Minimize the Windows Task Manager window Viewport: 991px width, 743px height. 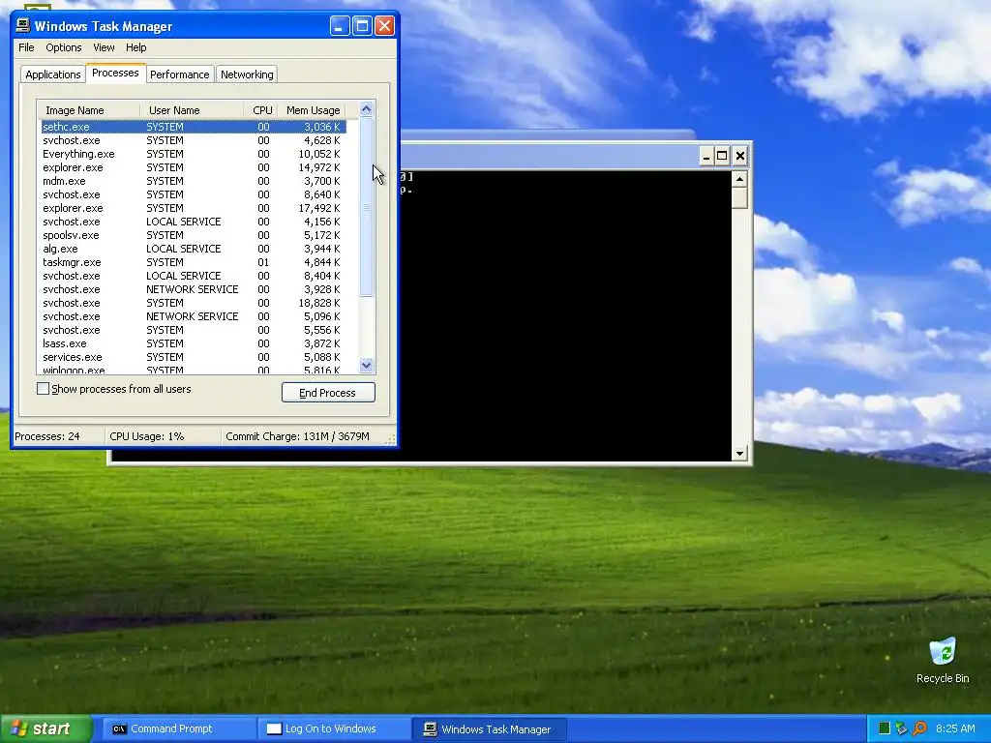[x=340, y=26]
